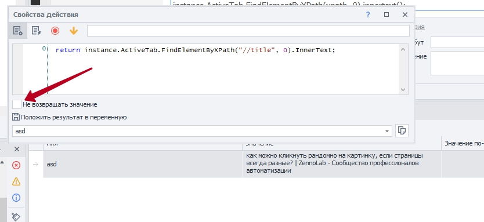The height and width of the screenshot is (222, 484).
Task: Click the 'Значение по-' column header
Action: [x=464, y=143]
